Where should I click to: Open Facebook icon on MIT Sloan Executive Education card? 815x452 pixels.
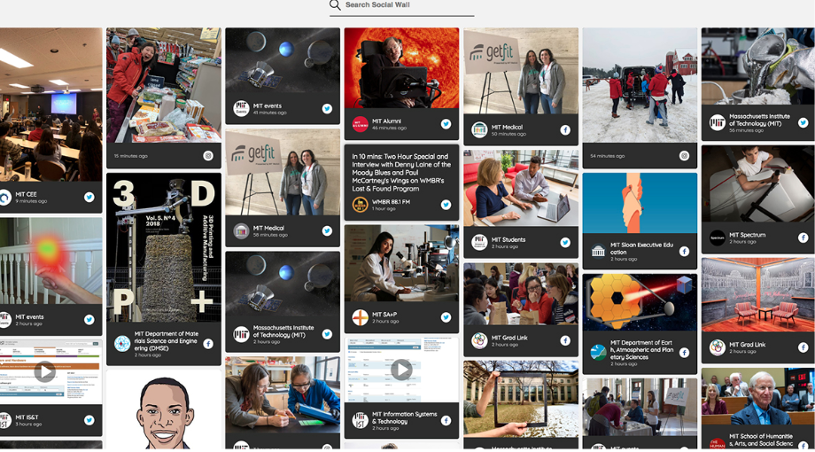684,252
